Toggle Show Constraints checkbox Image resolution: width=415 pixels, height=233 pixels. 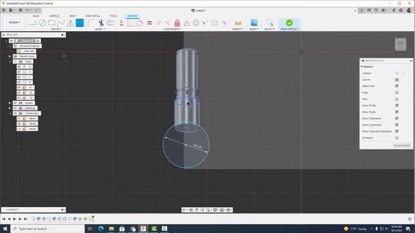coord(397,125)
